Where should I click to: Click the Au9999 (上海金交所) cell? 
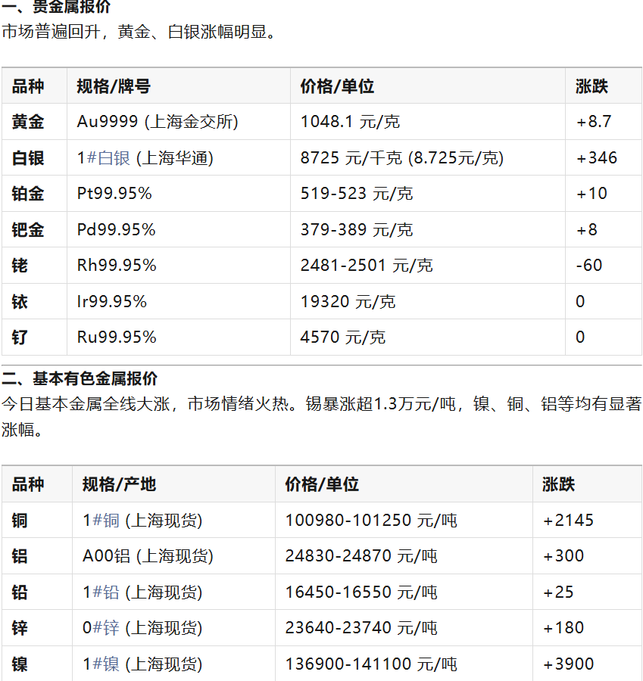(x=158, y=122)
